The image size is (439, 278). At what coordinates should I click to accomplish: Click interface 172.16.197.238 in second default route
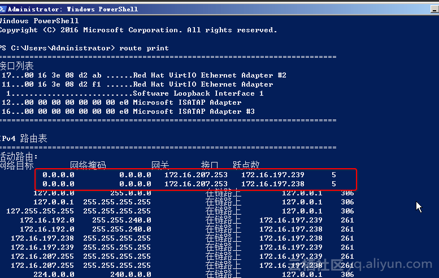(273, 184)
